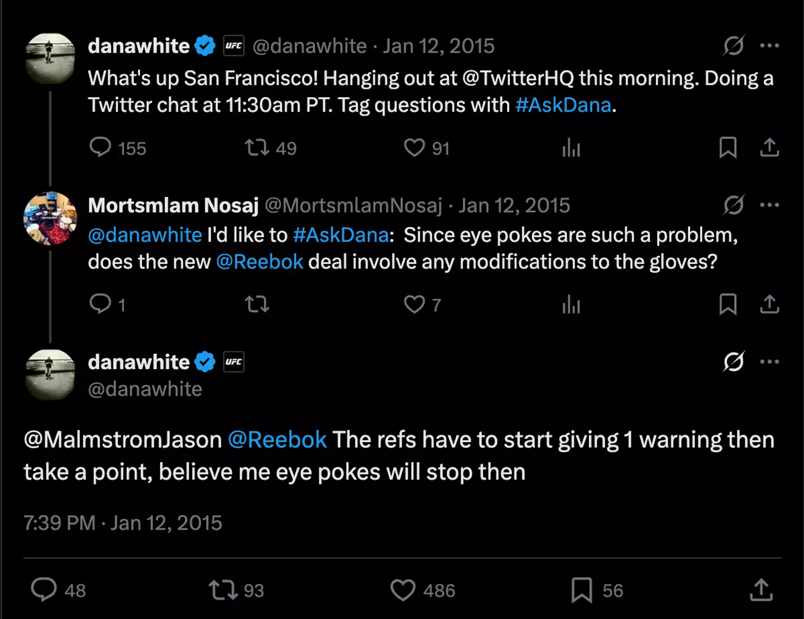Open @Reebok mention in main reply
This screenshot has width=804, height=619.
click(277, 440)
